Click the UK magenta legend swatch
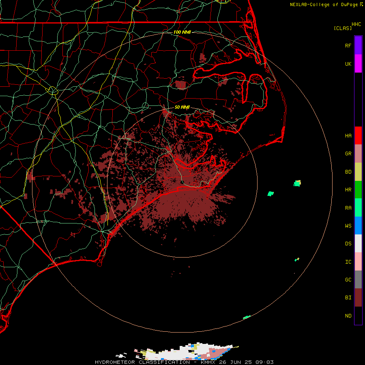The image size is (365, 365). (358, 64)
